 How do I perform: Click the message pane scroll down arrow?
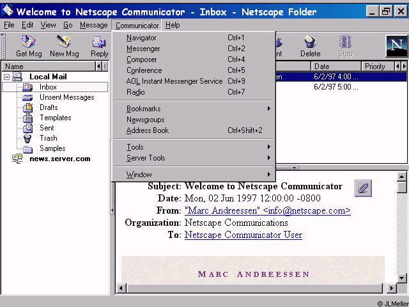(x=402, y=278)
